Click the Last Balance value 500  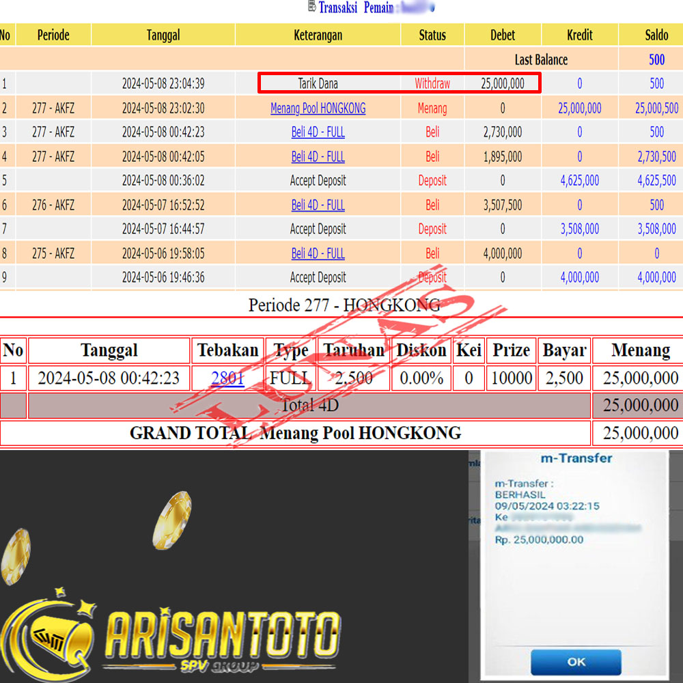656,59
